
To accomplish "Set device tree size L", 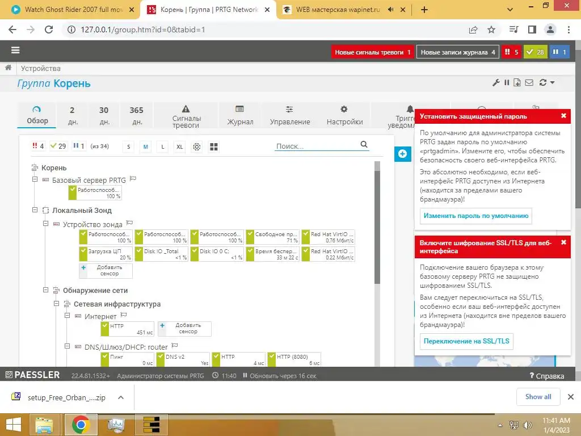I will [163, 147].
